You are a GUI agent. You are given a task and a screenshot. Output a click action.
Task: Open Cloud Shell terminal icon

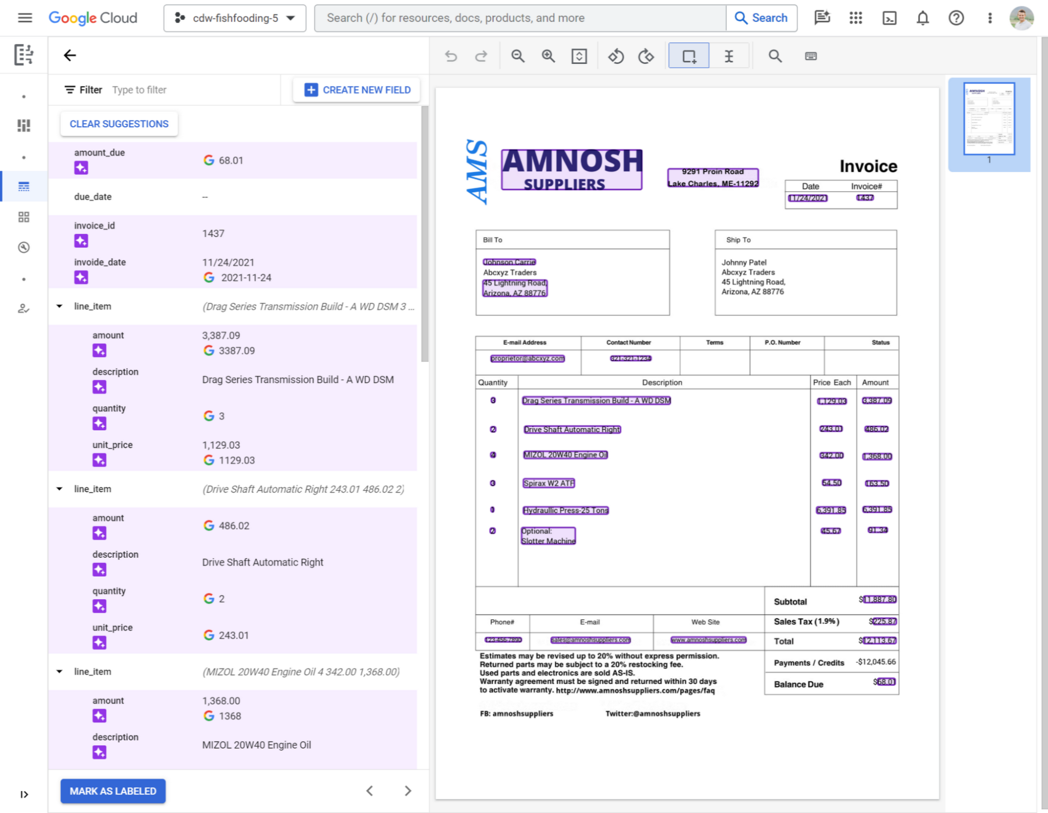tap(889, 18)
